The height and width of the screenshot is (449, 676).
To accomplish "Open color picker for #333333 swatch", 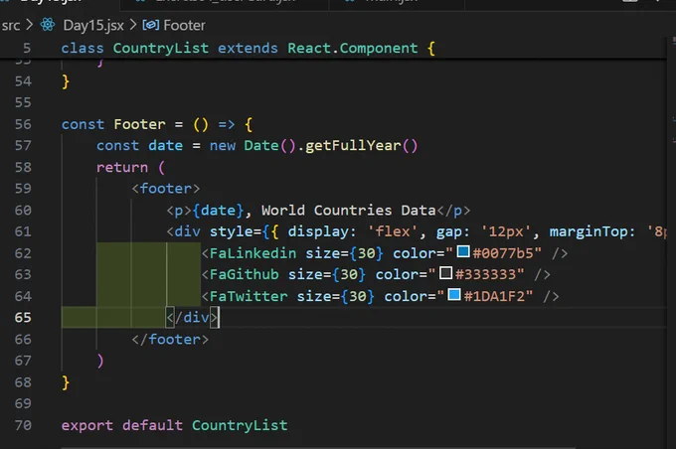I will (x=445, y=273).
